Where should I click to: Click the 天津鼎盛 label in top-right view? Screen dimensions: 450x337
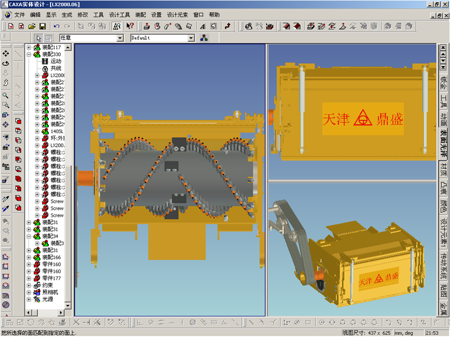(362, 119)
